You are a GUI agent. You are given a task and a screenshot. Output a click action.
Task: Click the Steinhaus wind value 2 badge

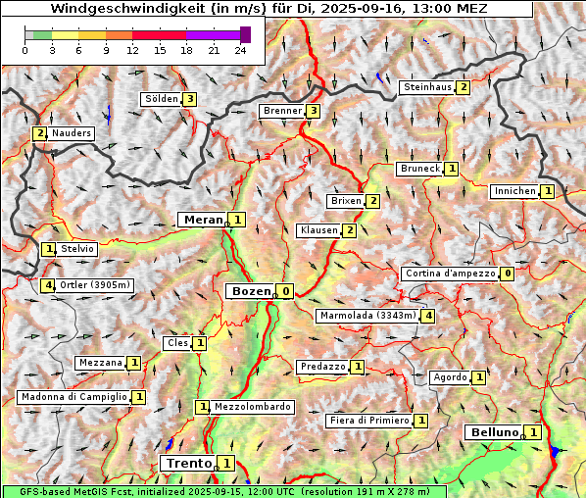click(463, 87)
